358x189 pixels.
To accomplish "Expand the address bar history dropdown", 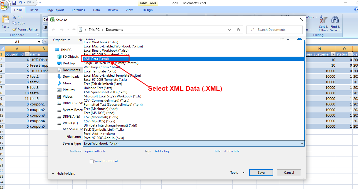I will coord(229,30).
